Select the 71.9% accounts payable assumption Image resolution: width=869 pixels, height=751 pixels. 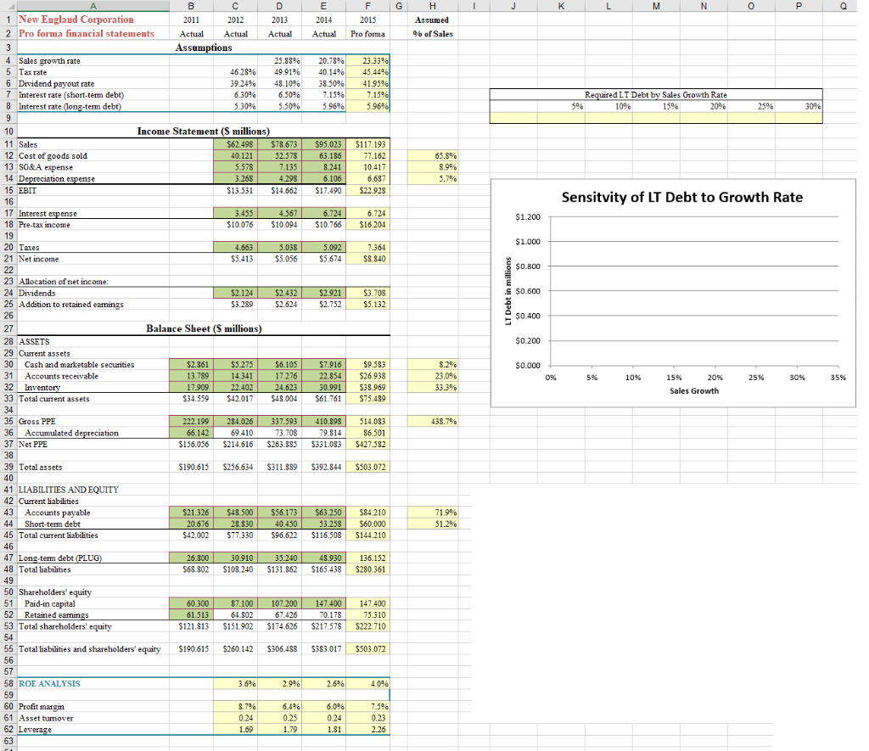(x=432, y=513)
